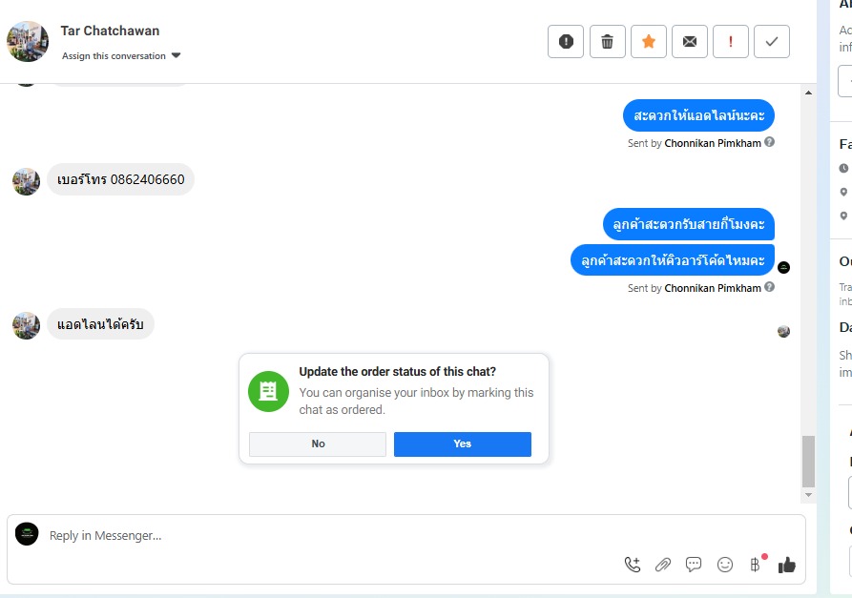Click Yes to mark chat as ordered
This screenshot has width=852, height=598.
tap(463, 443)
